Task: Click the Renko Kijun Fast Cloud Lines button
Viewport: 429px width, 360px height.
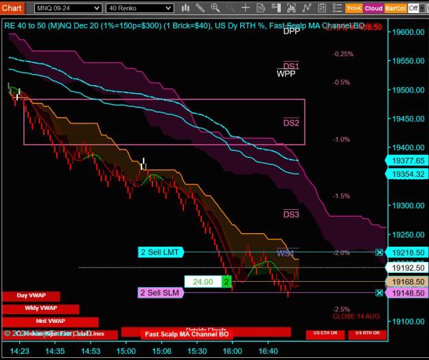Action: (x=60, y=335)
